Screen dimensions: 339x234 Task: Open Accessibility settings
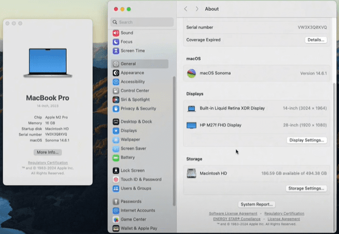[x=132, y=81]
